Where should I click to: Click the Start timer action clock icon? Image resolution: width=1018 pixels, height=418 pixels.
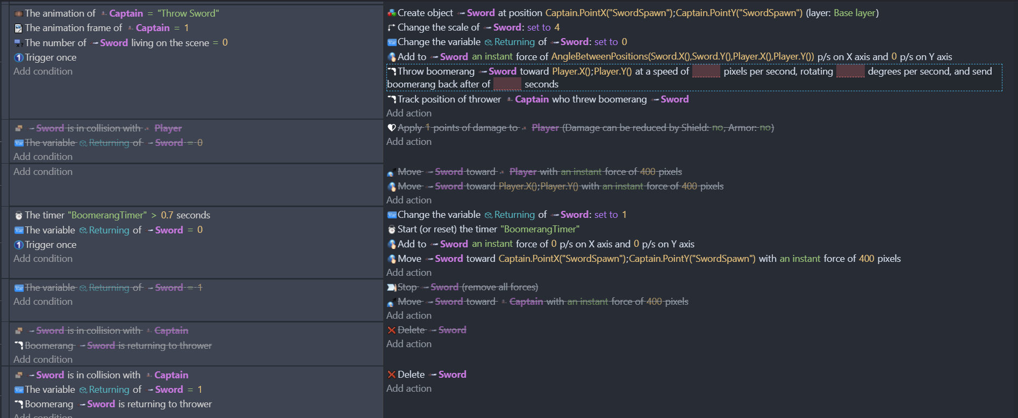[x=392, y=229]
